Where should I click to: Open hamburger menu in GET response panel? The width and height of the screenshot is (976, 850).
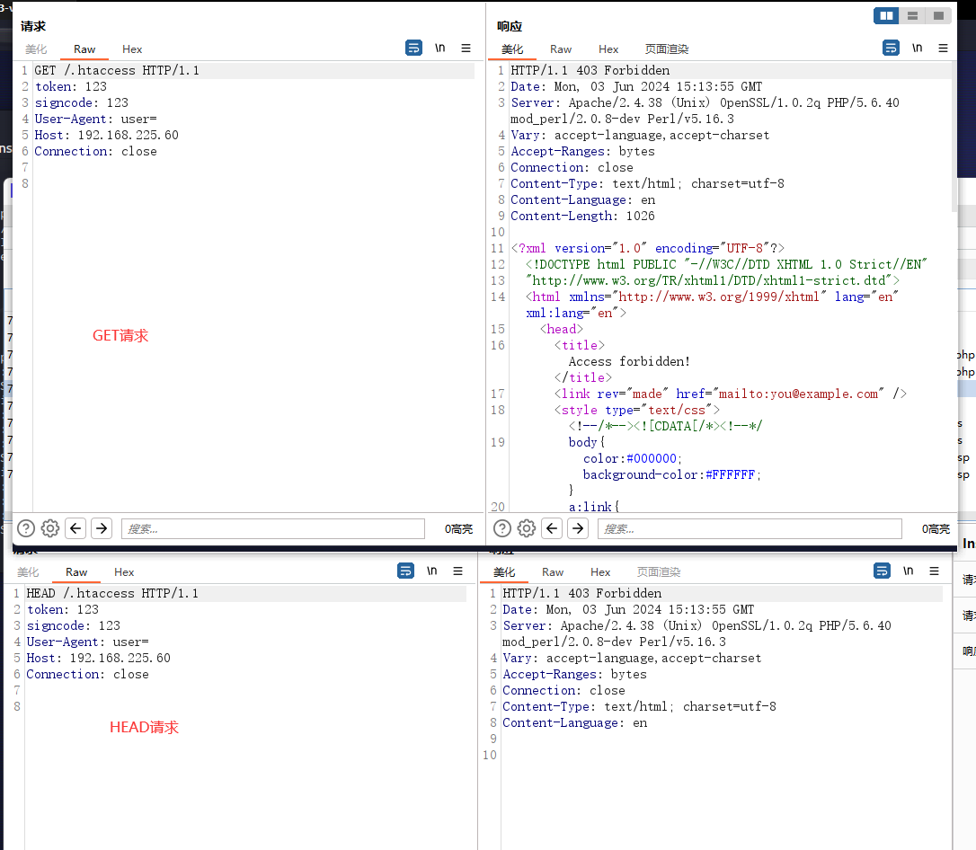[943, 48]
